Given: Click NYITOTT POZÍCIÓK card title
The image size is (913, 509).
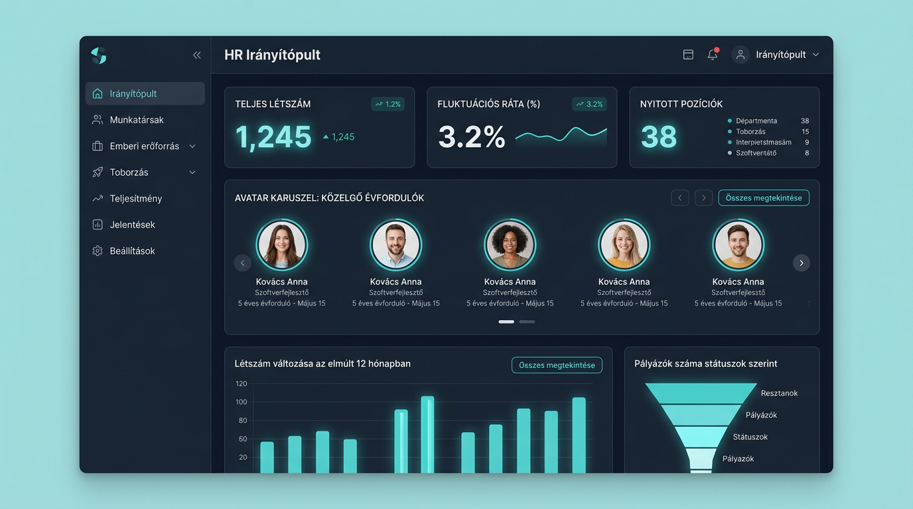Looking at the screenshot, I should click(x=681, y=104).
